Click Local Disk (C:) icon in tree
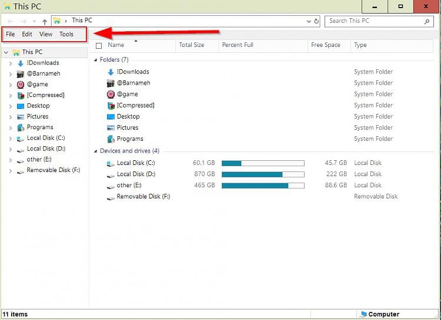 21,139
